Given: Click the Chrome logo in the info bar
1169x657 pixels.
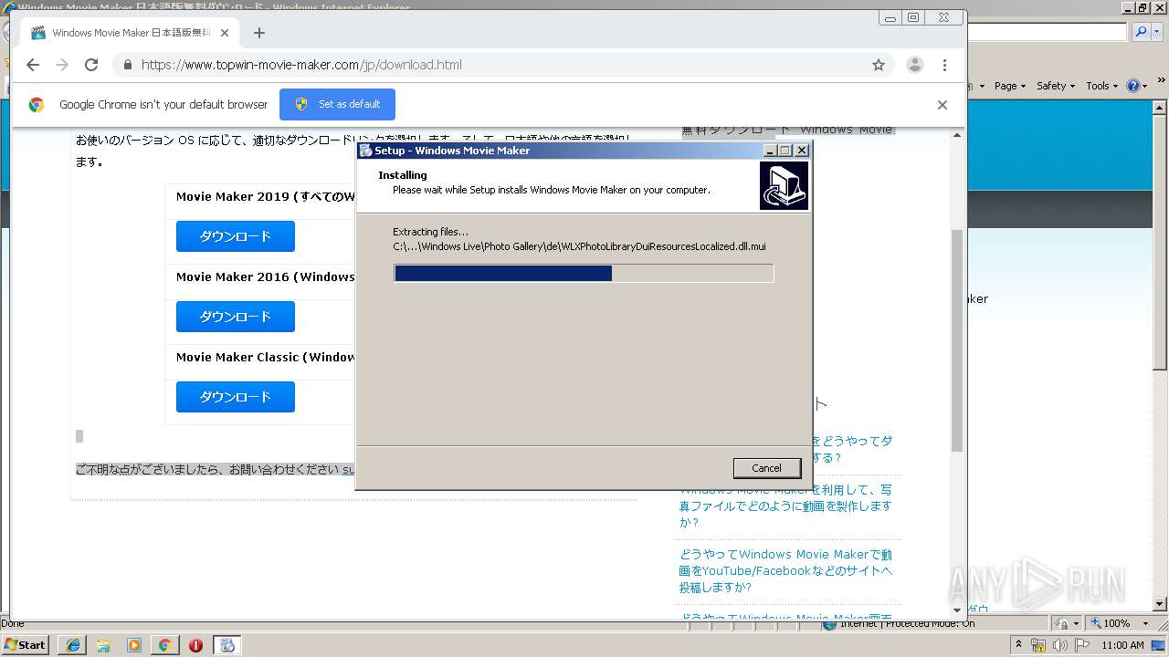Looking at the screenshot, I should [x=36, y=105].
